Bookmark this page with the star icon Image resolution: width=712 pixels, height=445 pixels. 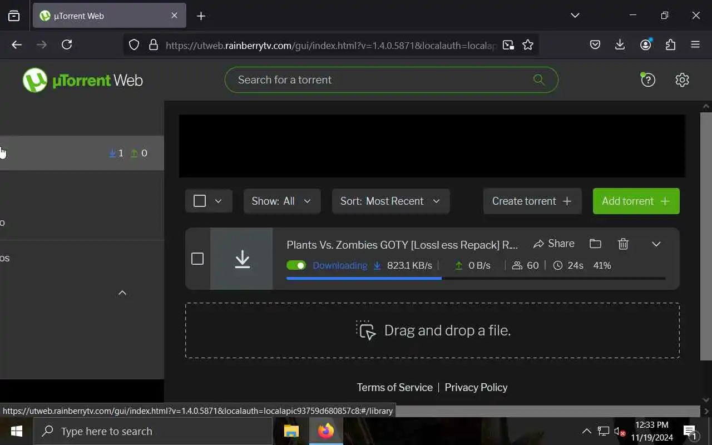528,45
